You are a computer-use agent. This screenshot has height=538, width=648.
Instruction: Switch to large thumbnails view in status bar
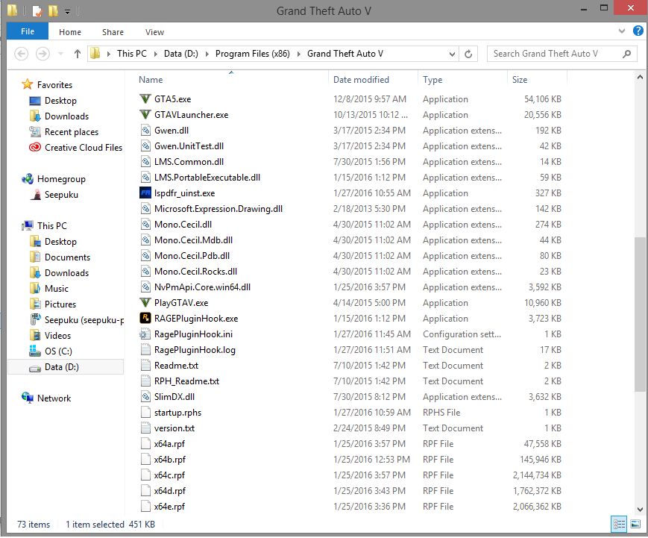point(635,524)
